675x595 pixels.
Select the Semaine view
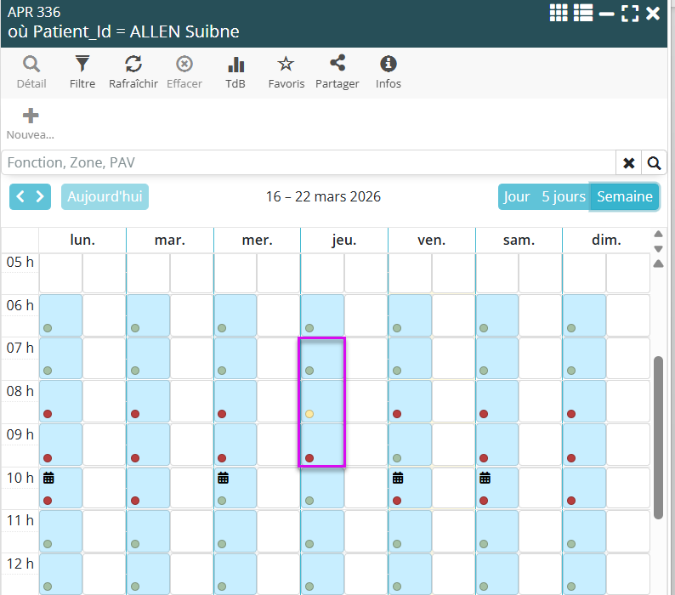pyautogui.click(x=625, y=196)
